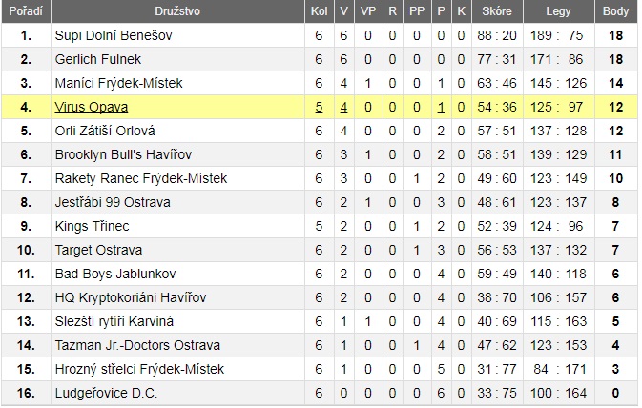Click the Legy column header
Screen dimensions: 642x408
pyautogui.click(x=558, y=11)
